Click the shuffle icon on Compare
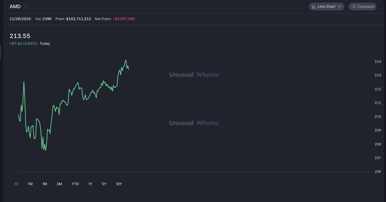 pos(354,7)
